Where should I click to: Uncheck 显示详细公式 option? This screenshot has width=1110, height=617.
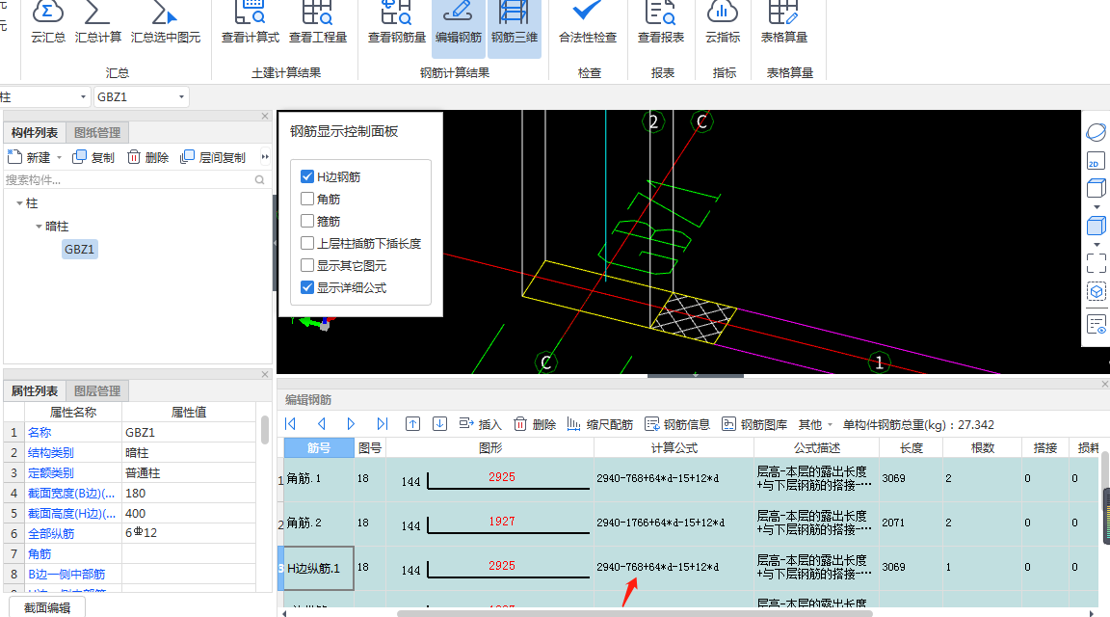point(307,287)
